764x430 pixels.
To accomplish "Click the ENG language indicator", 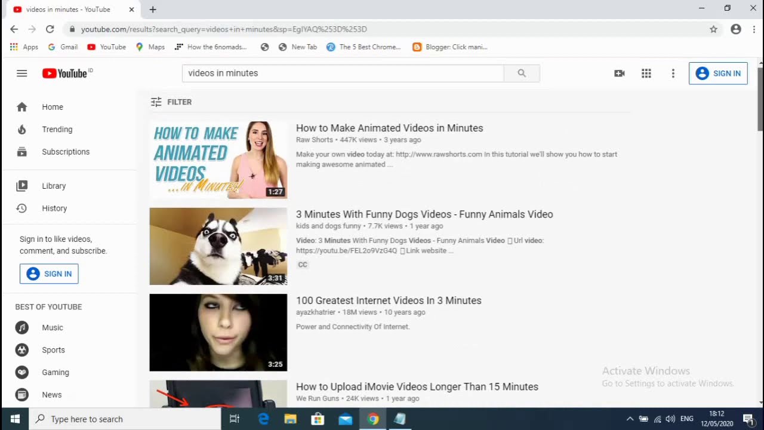I will (687, 419).
